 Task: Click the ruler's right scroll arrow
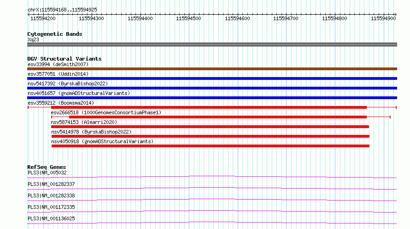coord(396,15)
